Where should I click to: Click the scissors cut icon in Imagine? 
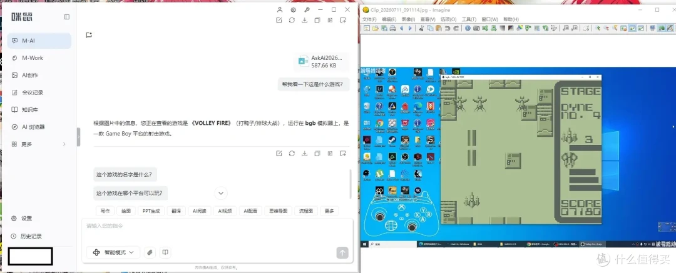point(421,28)
